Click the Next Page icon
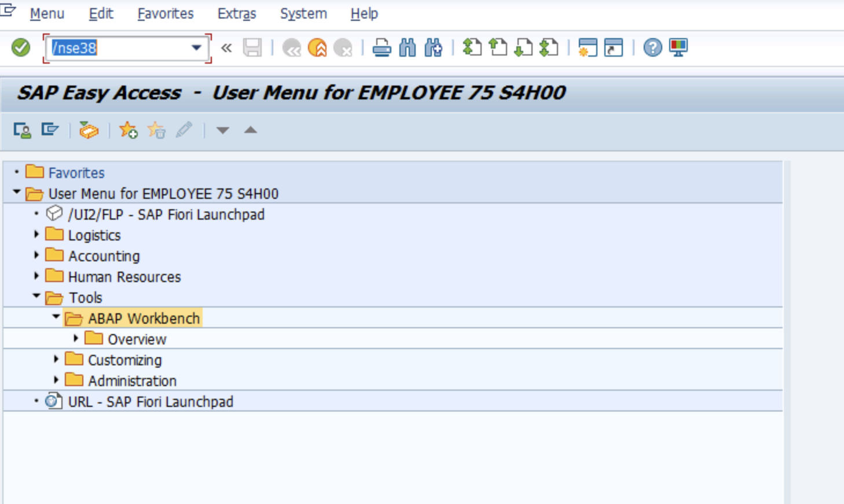This screenshot has height=504, width=844. [x=523, y=47]
